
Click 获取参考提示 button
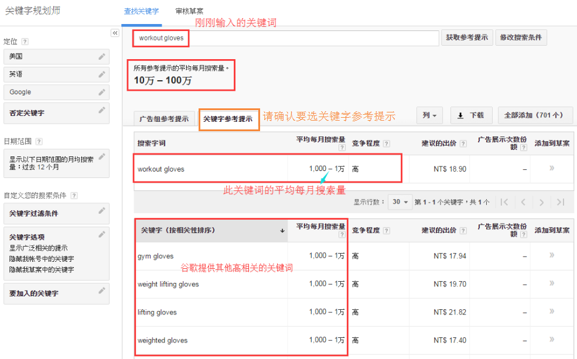(467, 37)
